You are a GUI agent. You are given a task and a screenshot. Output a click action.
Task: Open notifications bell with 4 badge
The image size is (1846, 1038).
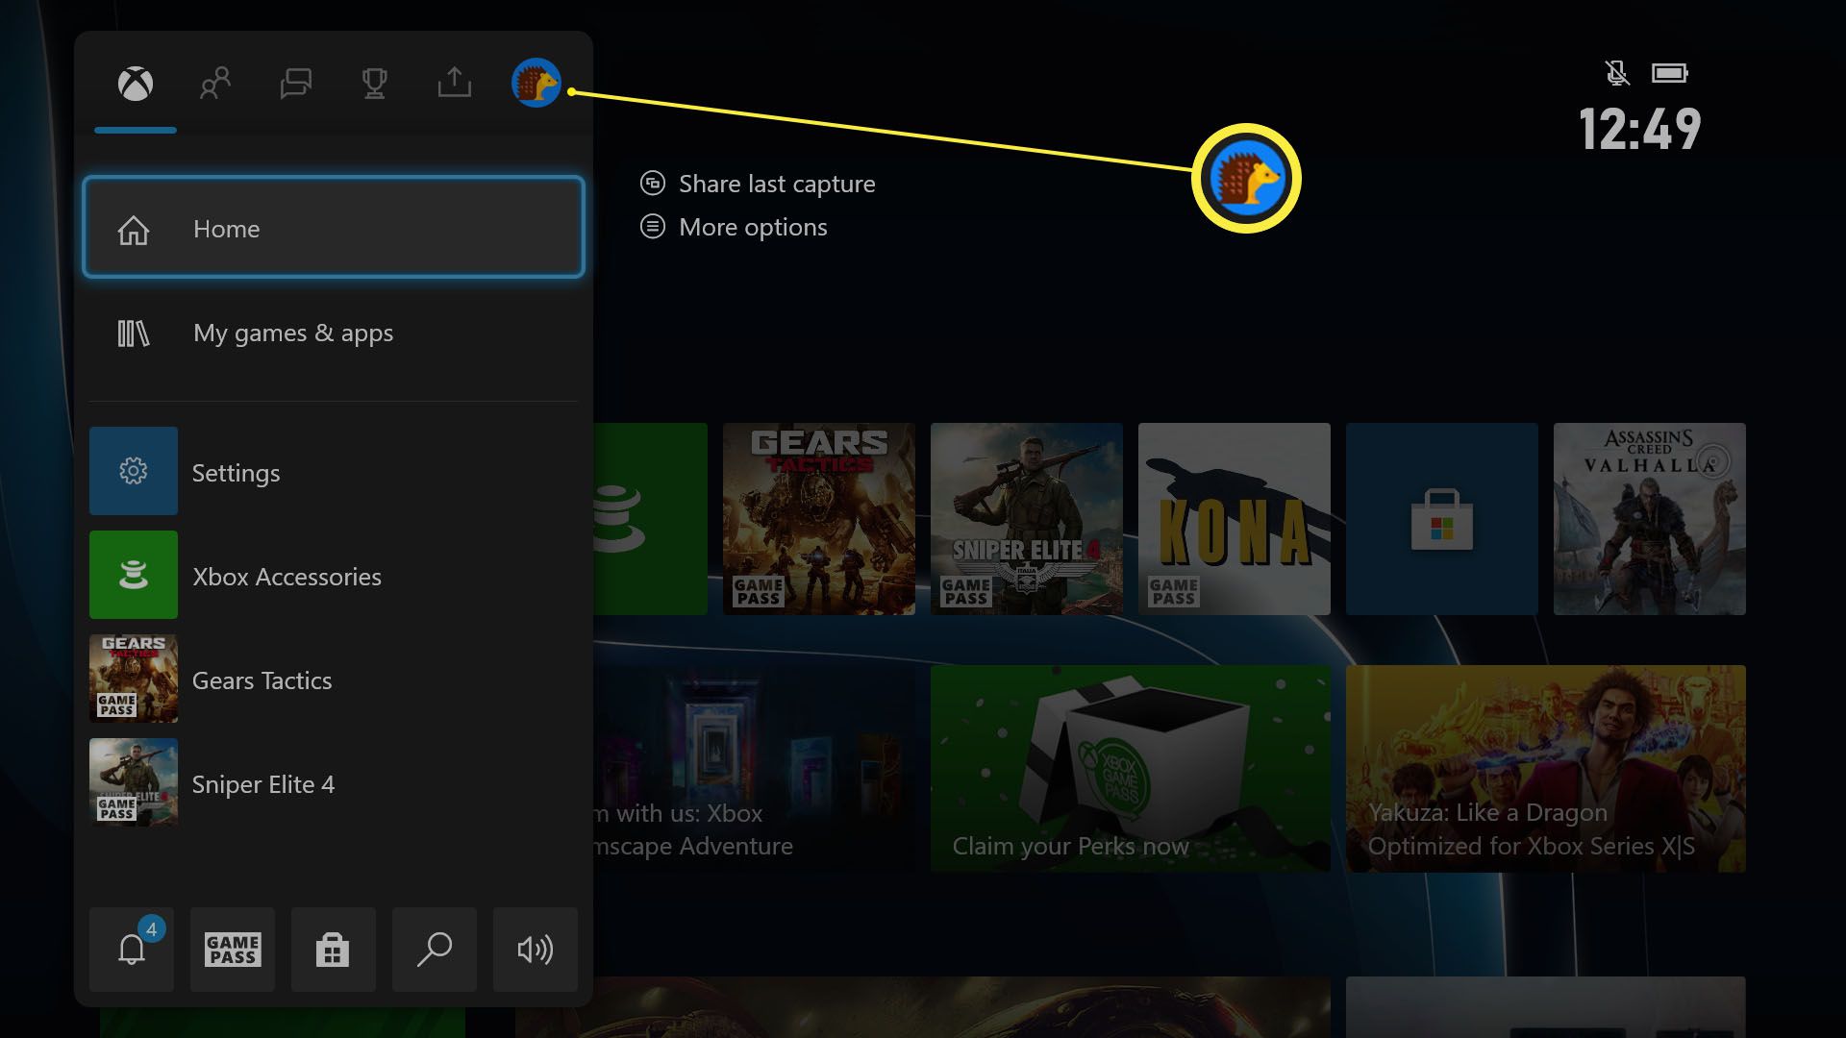point(132,950)
